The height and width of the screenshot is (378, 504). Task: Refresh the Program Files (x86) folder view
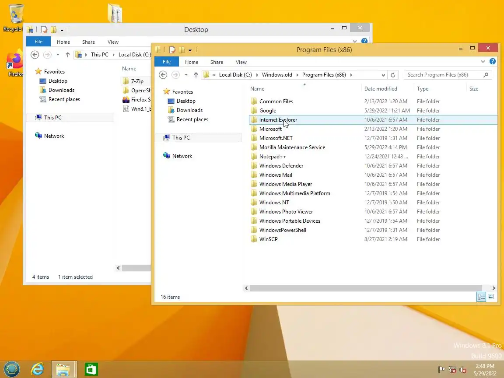(x=393, y=75)
